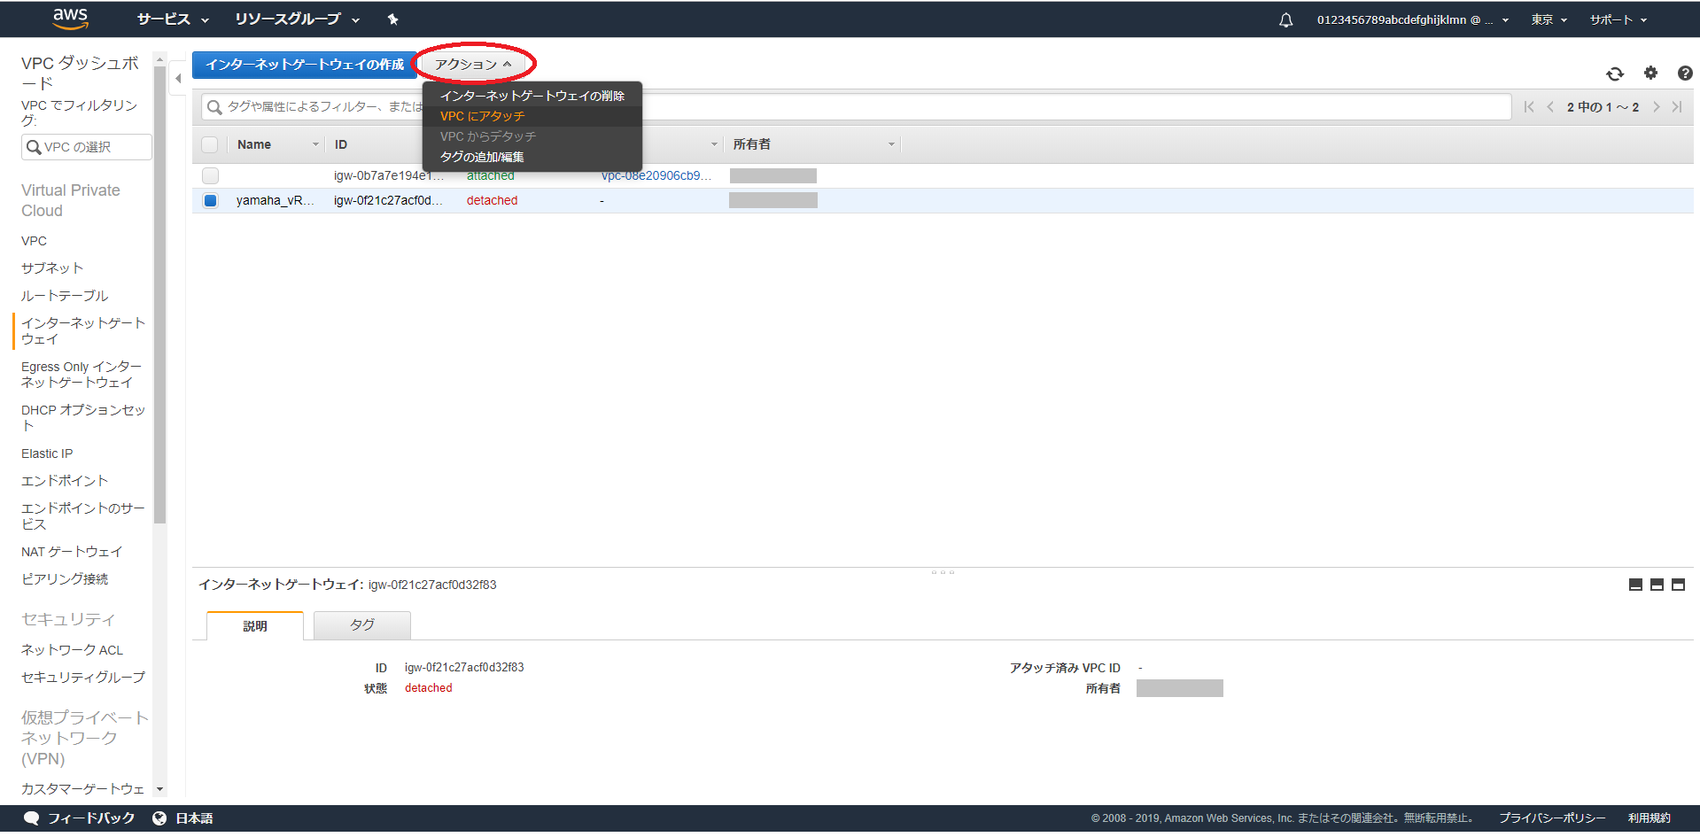Click the インターネットゲートウェイの作成 button
1700x837 pixels.
pyautogui.click(x=305, y=64)
